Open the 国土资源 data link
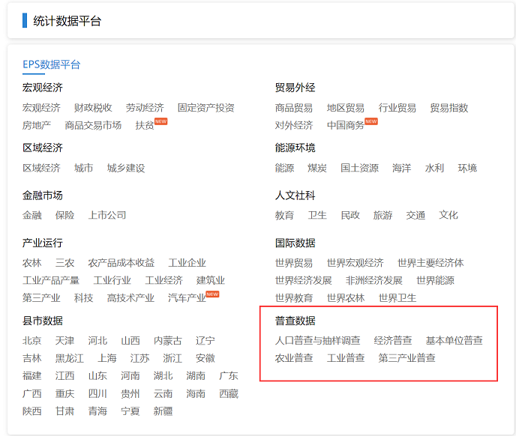The width and height of the screenshot is (516, 436). click(x=359, y=169)
